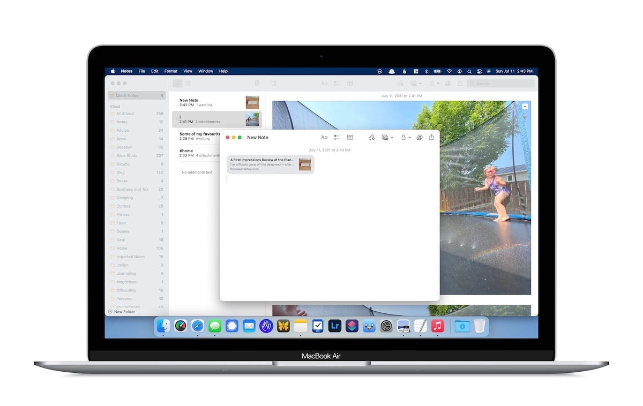The width and height of the screenshot is (643, 406).
Task: Click the lock icon in New Note window
Action: tap(403, 138)
